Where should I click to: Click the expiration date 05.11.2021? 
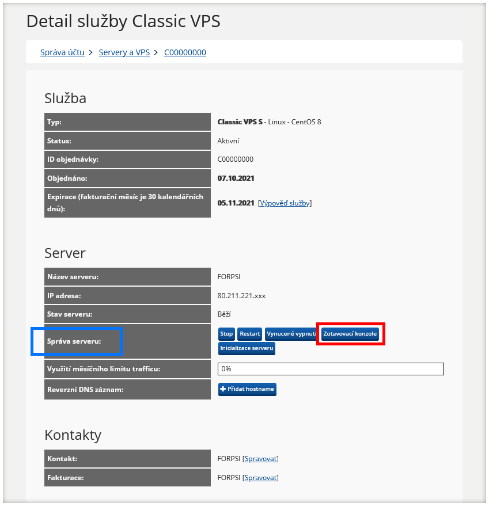236,203
